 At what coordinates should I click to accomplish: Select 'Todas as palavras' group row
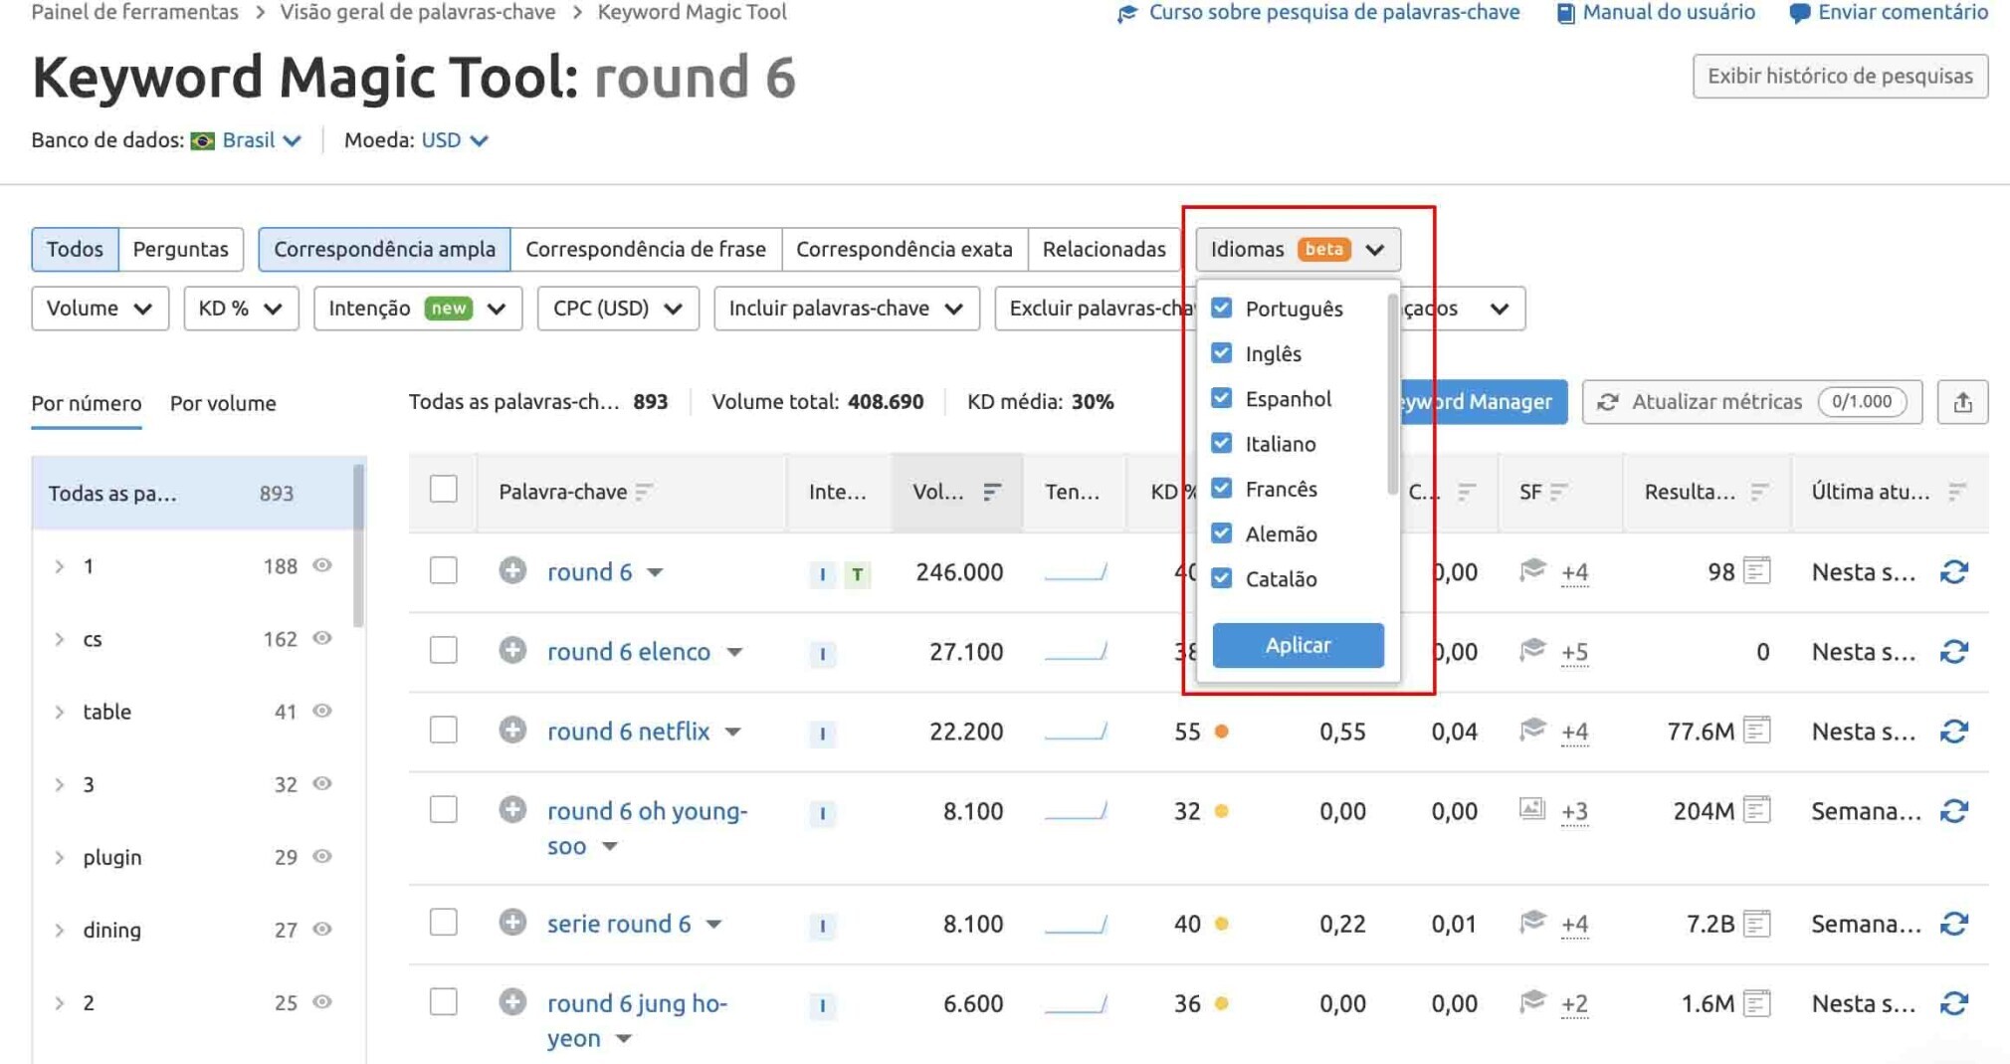(192, 493)
